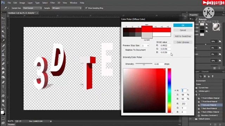The height and width of the screenshot is (126, 225).
Task: Select the Clone Stamp tool
Action: click(3, 55)
